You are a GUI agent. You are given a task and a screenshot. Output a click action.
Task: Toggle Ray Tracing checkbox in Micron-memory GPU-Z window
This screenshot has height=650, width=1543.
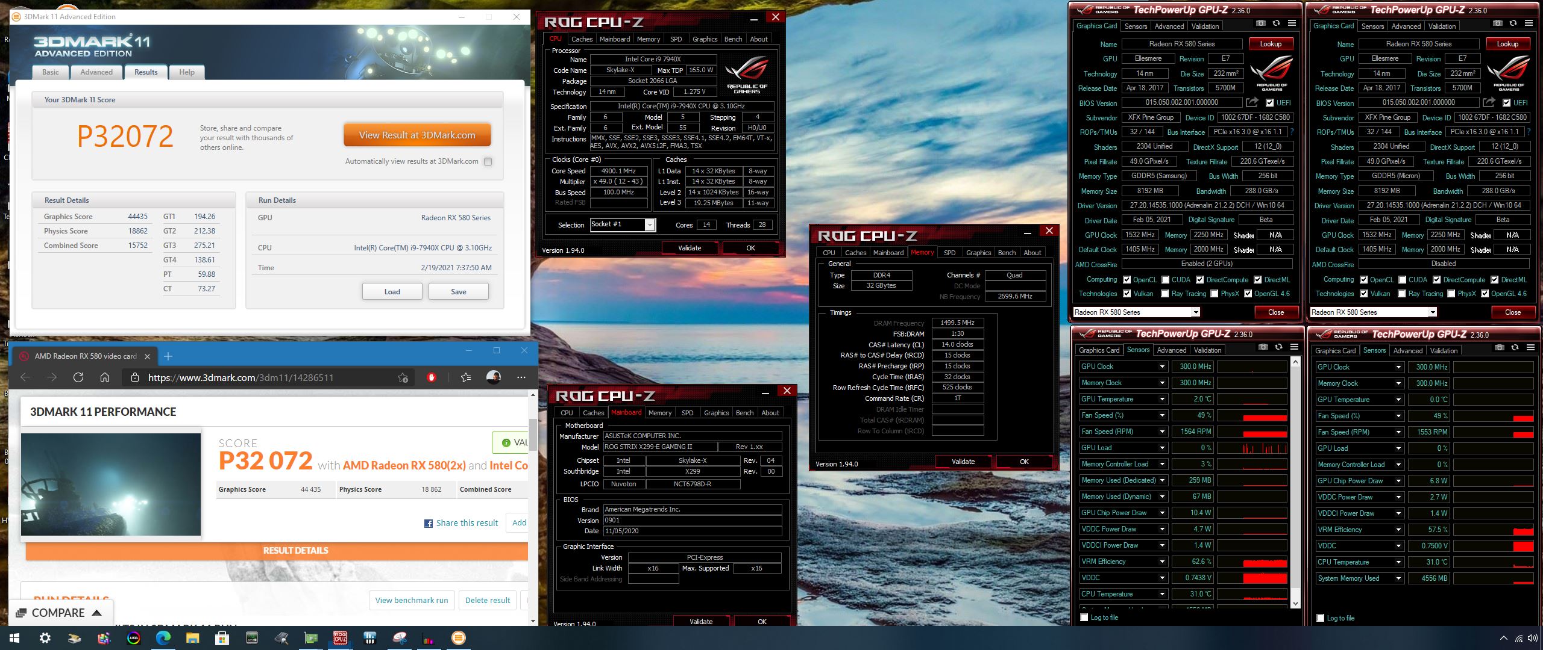pos(1402,294)
